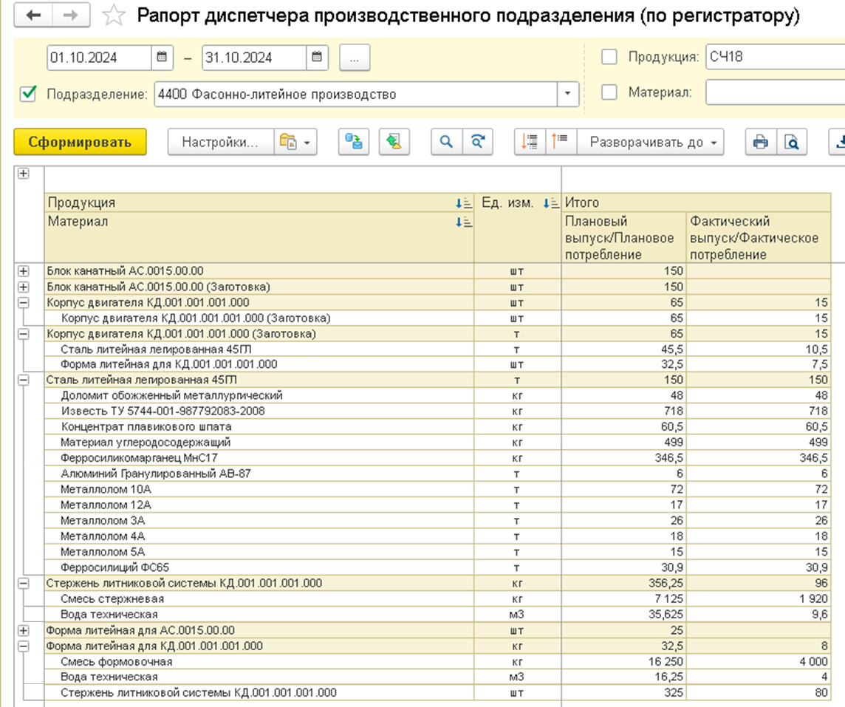This screenshot has width=845, height=707.
Task: Expand the Блок канатный АС.0015.00.00 row
Action: click(x=23, y=271)
